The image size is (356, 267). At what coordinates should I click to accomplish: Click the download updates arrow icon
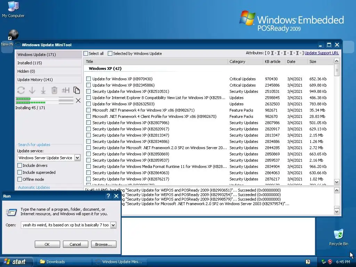32,90
